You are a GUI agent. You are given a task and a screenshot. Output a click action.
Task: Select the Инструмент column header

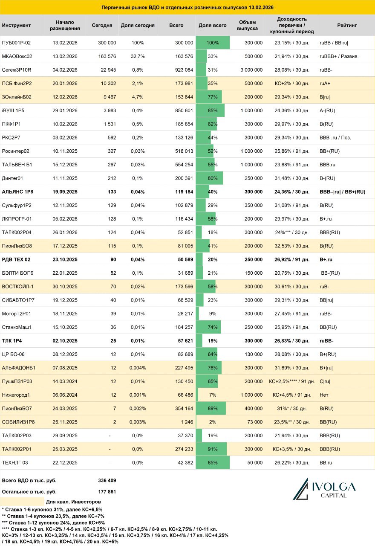[16, 26]
